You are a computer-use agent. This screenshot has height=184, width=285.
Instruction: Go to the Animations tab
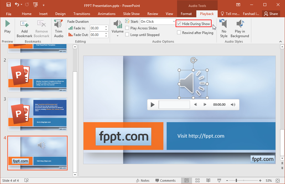pos(107,14)
